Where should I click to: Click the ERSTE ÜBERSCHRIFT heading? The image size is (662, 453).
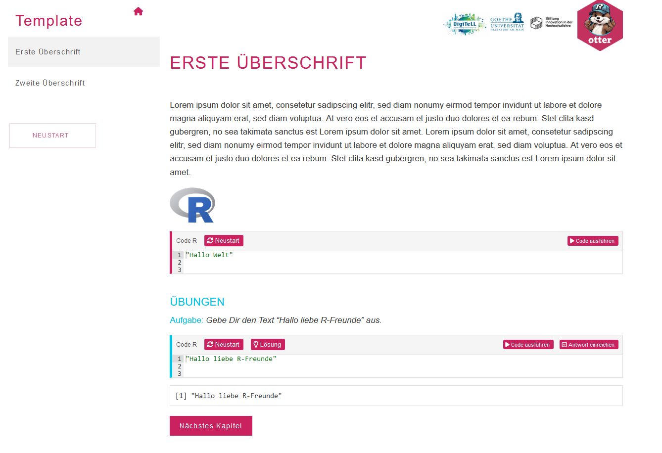pyautogui.click(x=268, y=63)
